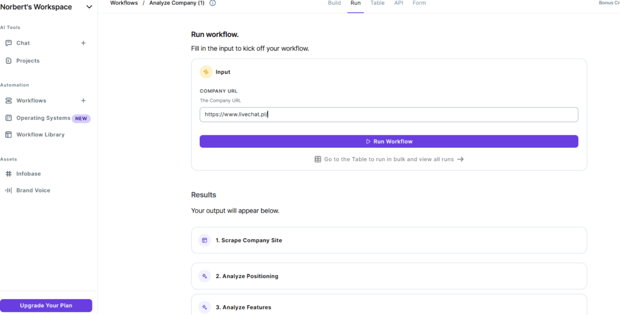
Task: Open the API tab
Action: click(x=398, y=3)
